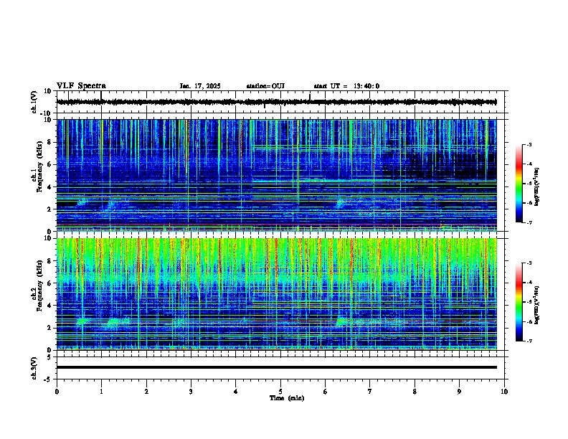Viewport: 568px width, 439px height.
Task: Click time axis tick label "5"
Action: click(280, 392)
